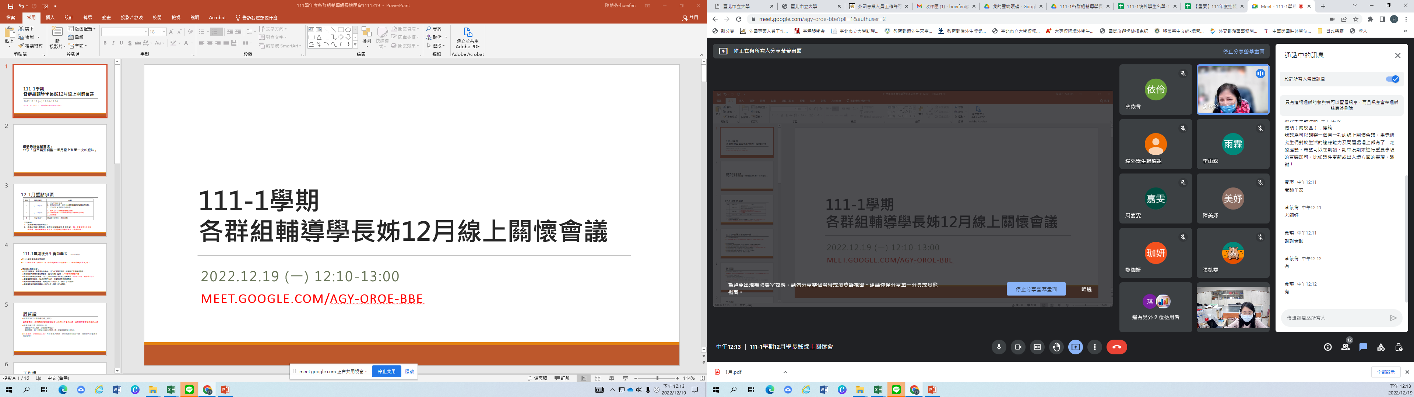Open Chrome extensions puzzle icon
The height and width of the screenshot is (397, 1414).
coord(1370,19)
